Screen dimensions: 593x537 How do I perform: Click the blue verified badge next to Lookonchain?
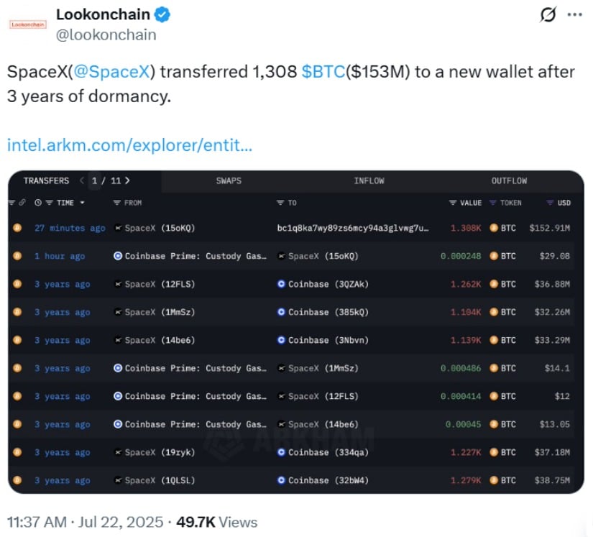point(162,15)
